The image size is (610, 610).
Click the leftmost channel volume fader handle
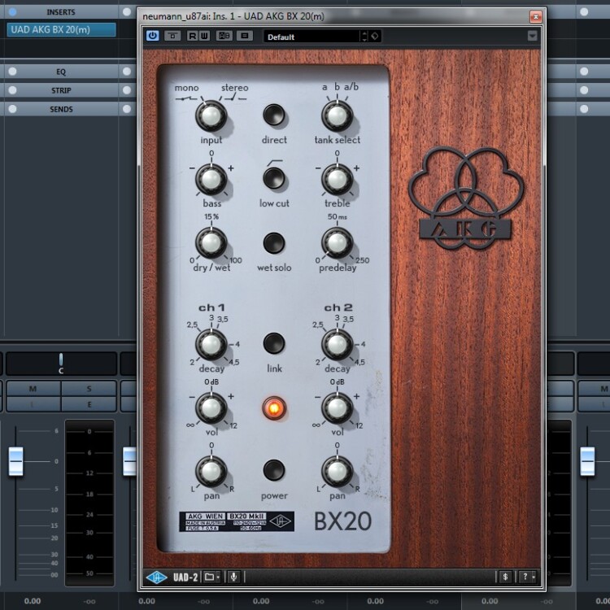point(16,461)
